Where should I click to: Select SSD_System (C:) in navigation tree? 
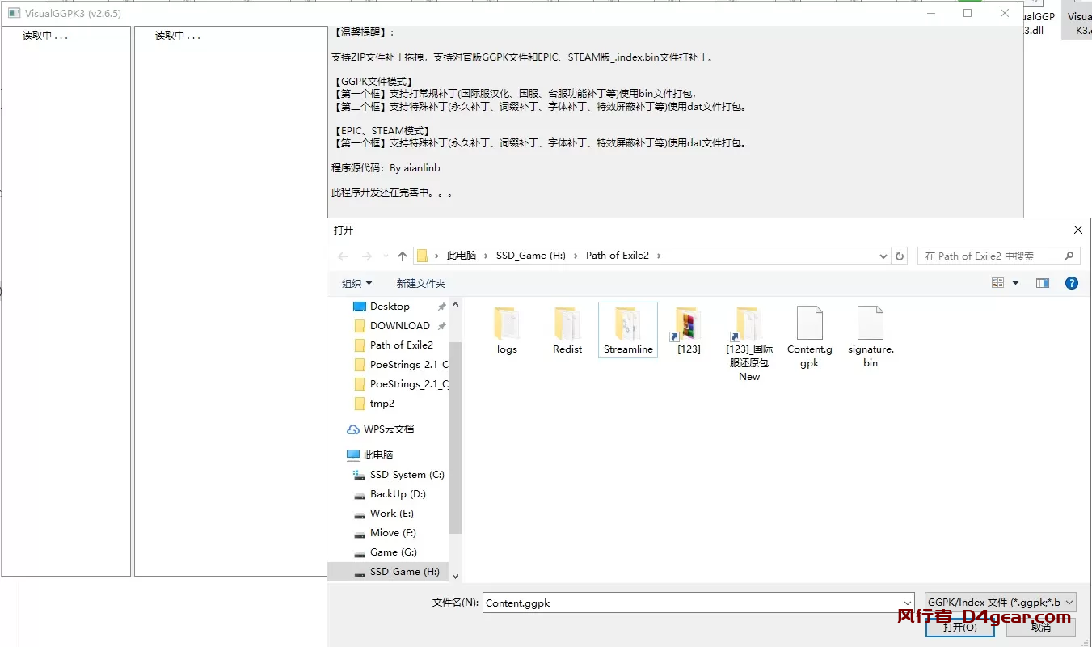[x=407, y=475]
